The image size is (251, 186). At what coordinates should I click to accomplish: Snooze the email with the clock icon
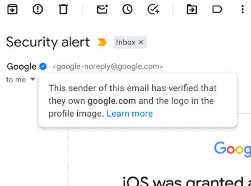tap(127, 9)
